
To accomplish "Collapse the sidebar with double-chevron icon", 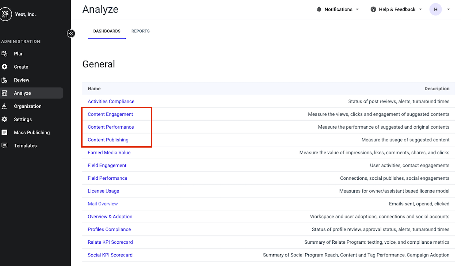I will pos(71,34).
